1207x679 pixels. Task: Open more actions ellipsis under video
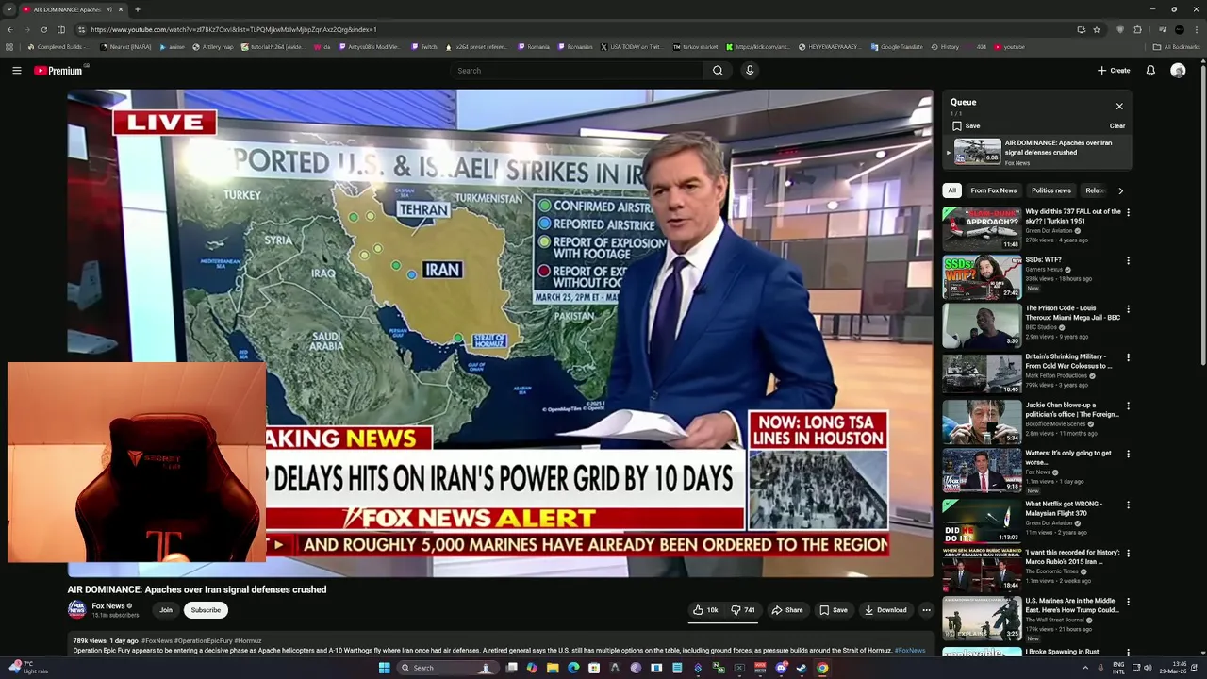[926, 610]
